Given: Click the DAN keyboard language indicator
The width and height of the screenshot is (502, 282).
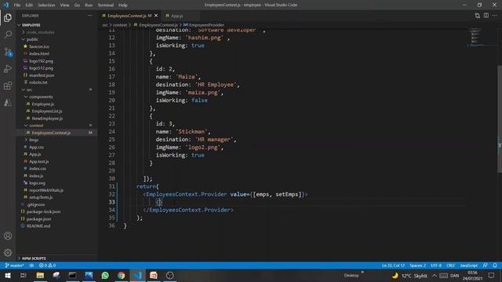Looking at the screenshot, I should (454, 275).
